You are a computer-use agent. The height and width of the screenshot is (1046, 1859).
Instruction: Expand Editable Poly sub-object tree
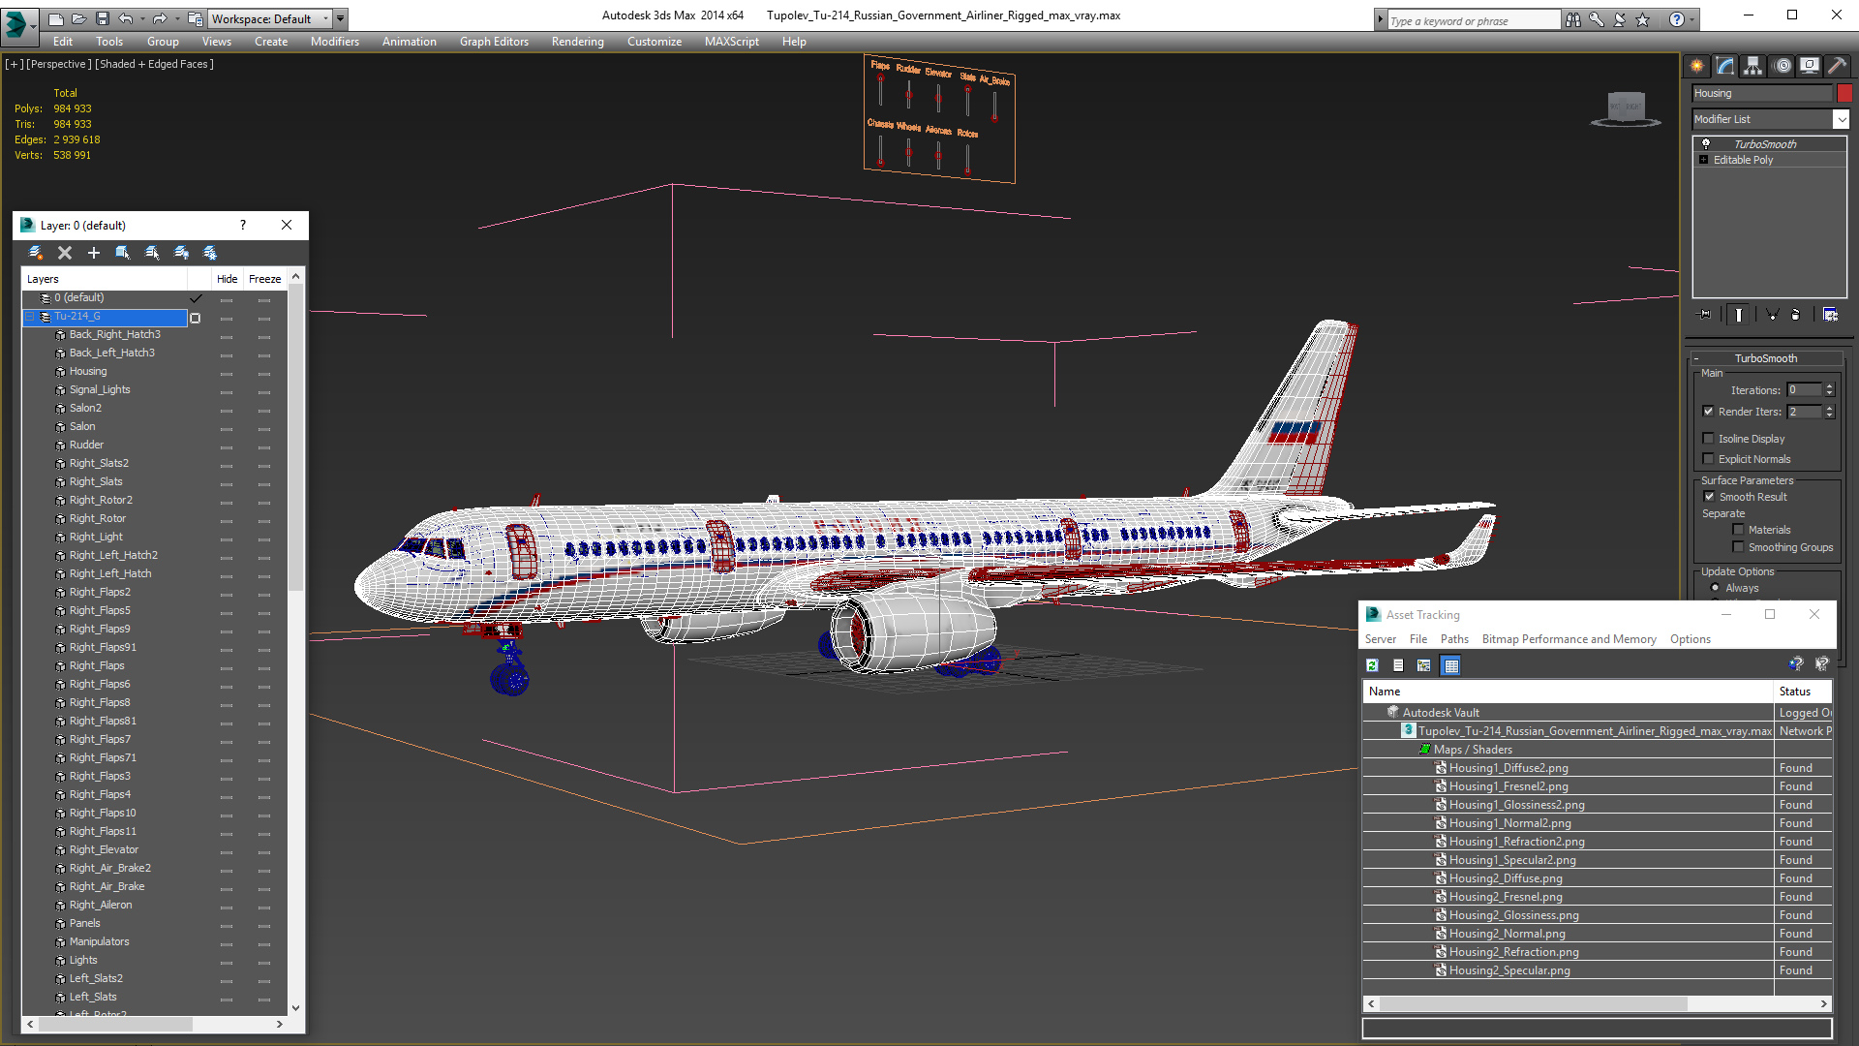(1704, 160)
